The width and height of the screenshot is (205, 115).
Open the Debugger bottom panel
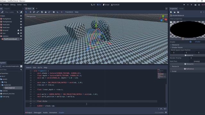[x=37, y=112]
